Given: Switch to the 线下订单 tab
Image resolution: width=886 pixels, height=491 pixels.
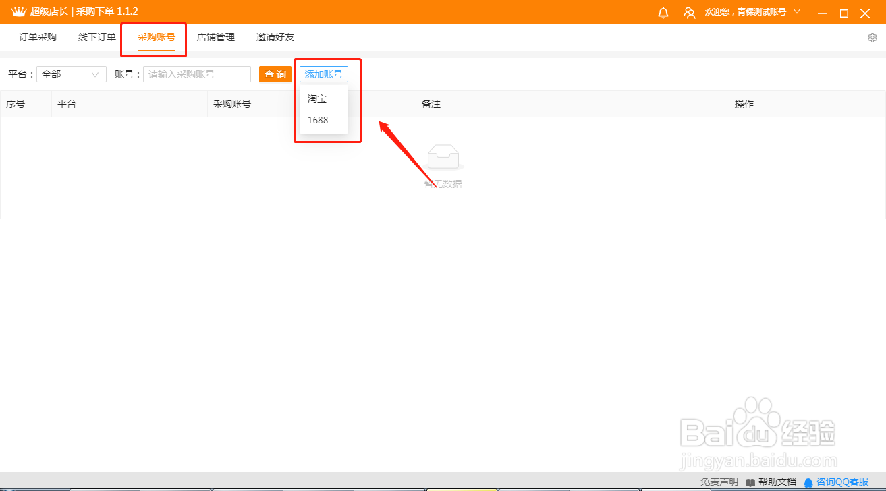Looking at the screenshot, I should [x=97, y=38].
